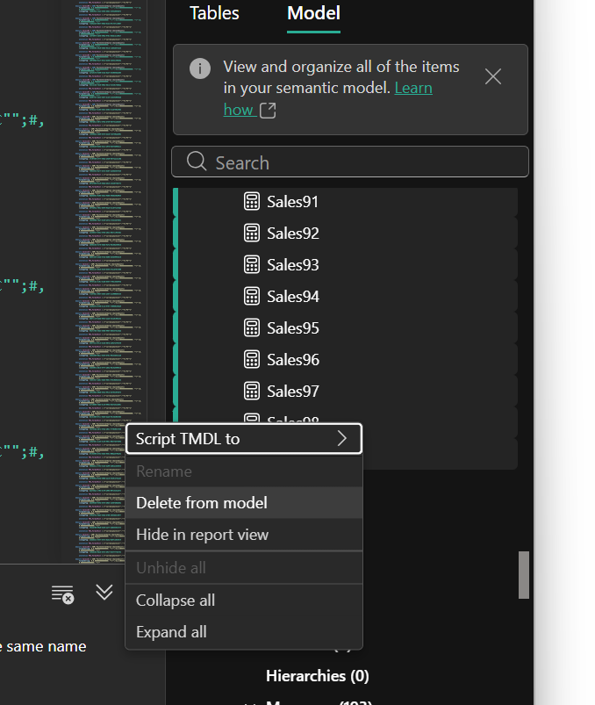Select Delete from model menu option
This screenshot has height=705, width=595.
202,503
